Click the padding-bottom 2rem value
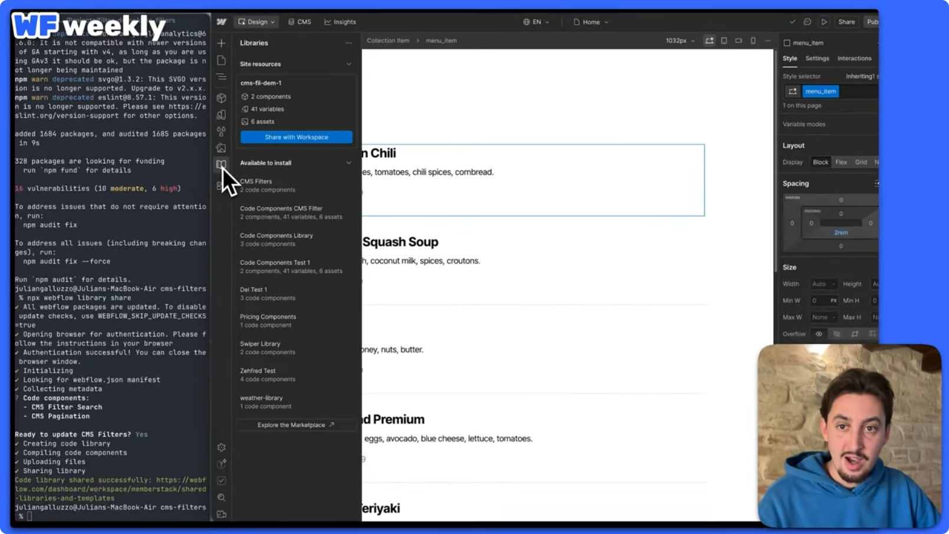This screenshot has width=949, height=534. [841, 233]
